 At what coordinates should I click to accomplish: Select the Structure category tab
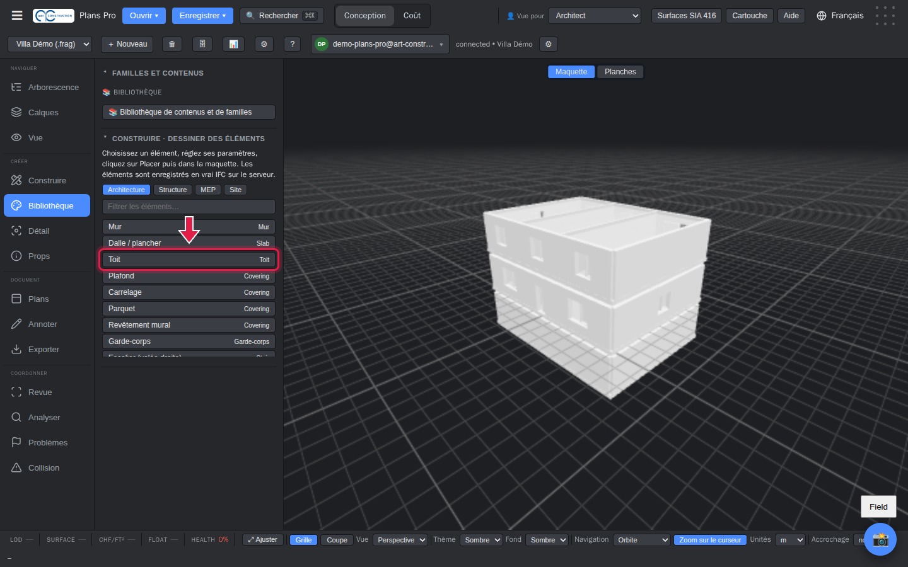pos(173,190)
